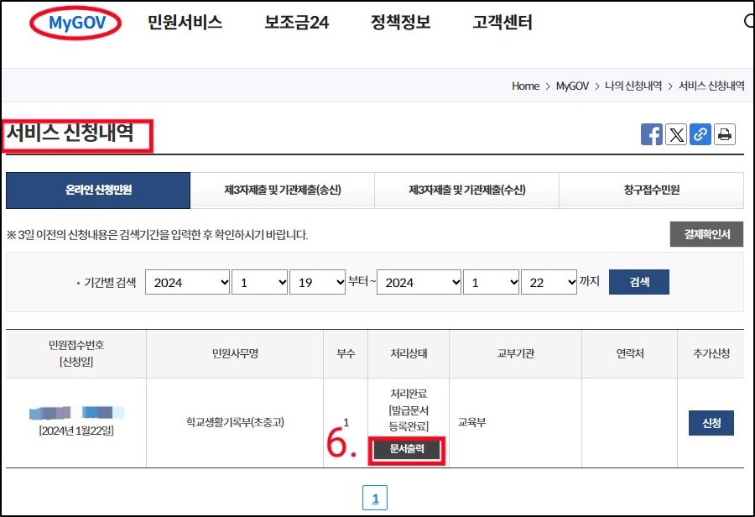The width and height of the screenshot is (755, 517).
Task: Go to Home via the breadcrumb link
Action: (524, 86)
